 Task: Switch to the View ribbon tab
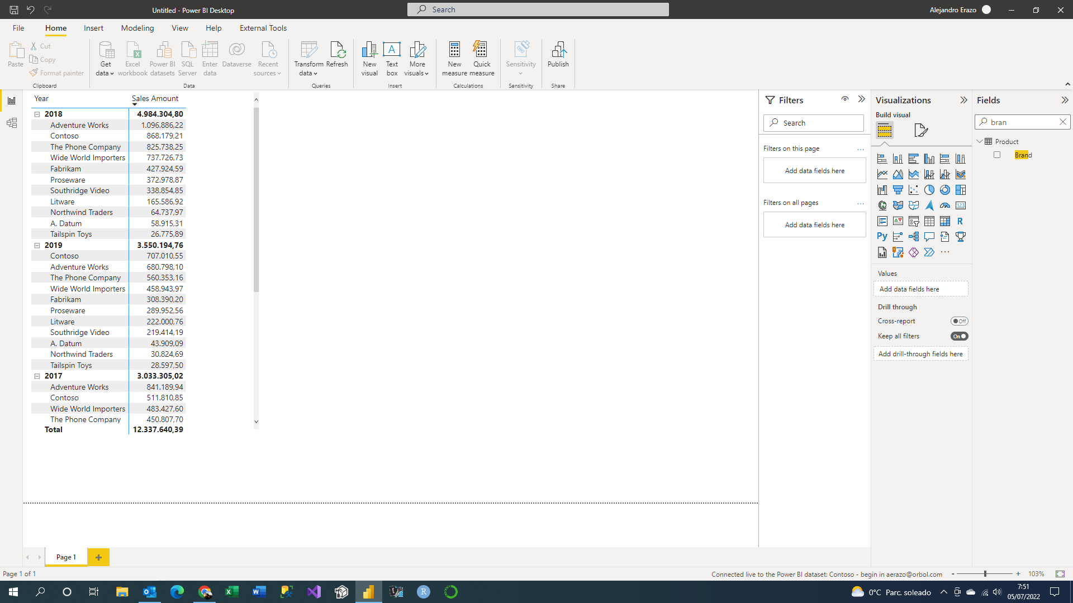click(x=180, y=28)
